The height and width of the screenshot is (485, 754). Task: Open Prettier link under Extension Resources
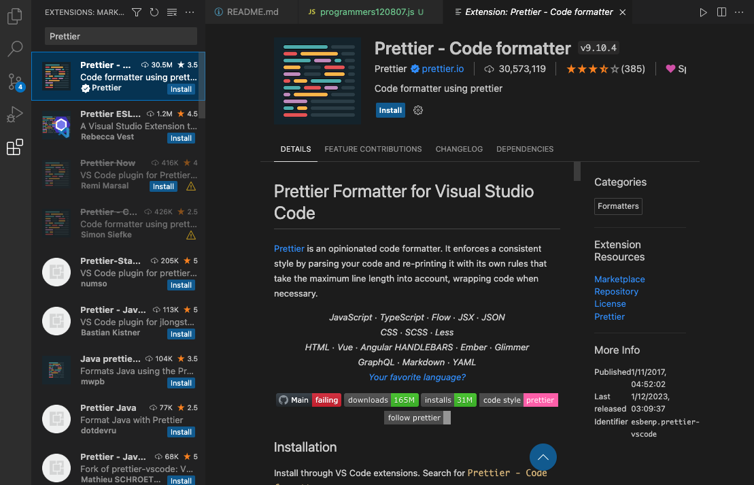click(609, 316)
